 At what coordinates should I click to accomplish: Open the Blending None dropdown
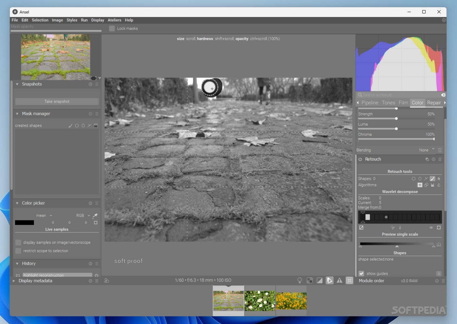[427, 150]
